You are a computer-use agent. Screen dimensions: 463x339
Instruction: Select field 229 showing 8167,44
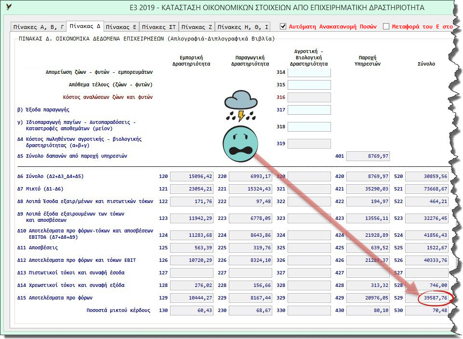251,298
